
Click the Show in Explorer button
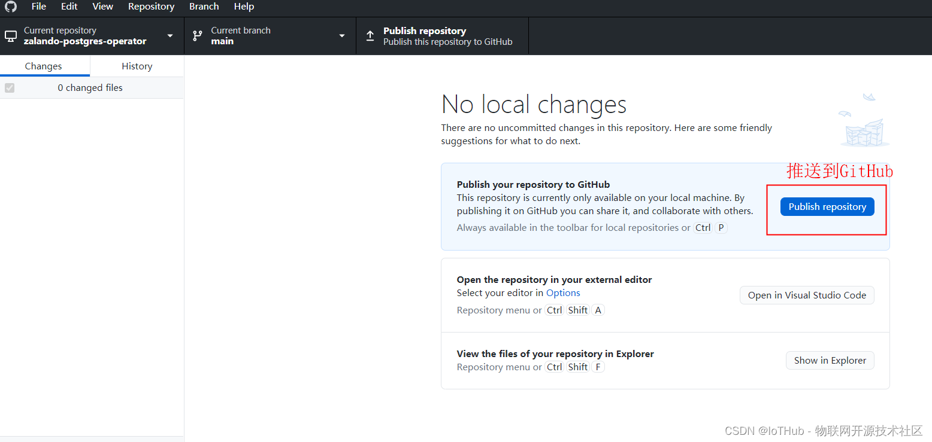(x=830, y=361)
